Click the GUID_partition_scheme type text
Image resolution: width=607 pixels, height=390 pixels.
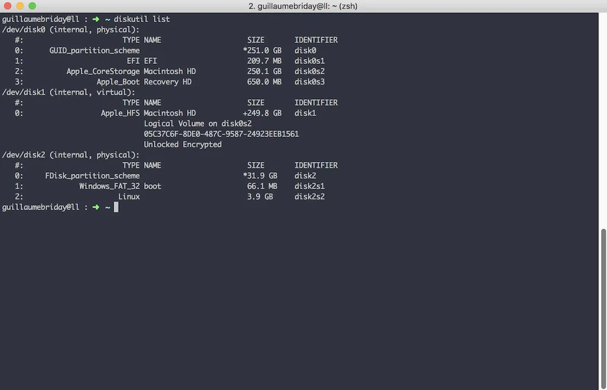tap(94, 50)
